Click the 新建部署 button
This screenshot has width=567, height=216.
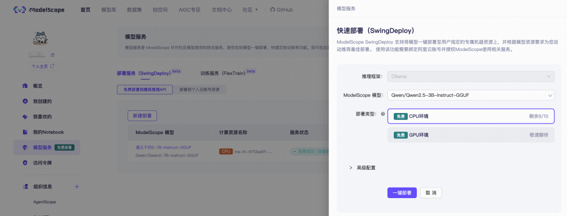(x=142, y=116)
